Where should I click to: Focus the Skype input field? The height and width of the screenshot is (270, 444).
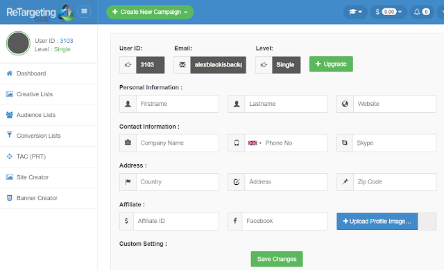pyautogui.click(x=395, y=143)
